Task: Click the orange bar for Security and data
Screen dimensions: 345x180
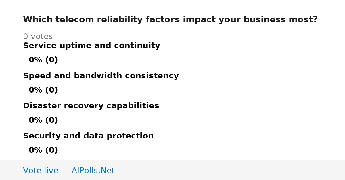Action: click(23, 150)
